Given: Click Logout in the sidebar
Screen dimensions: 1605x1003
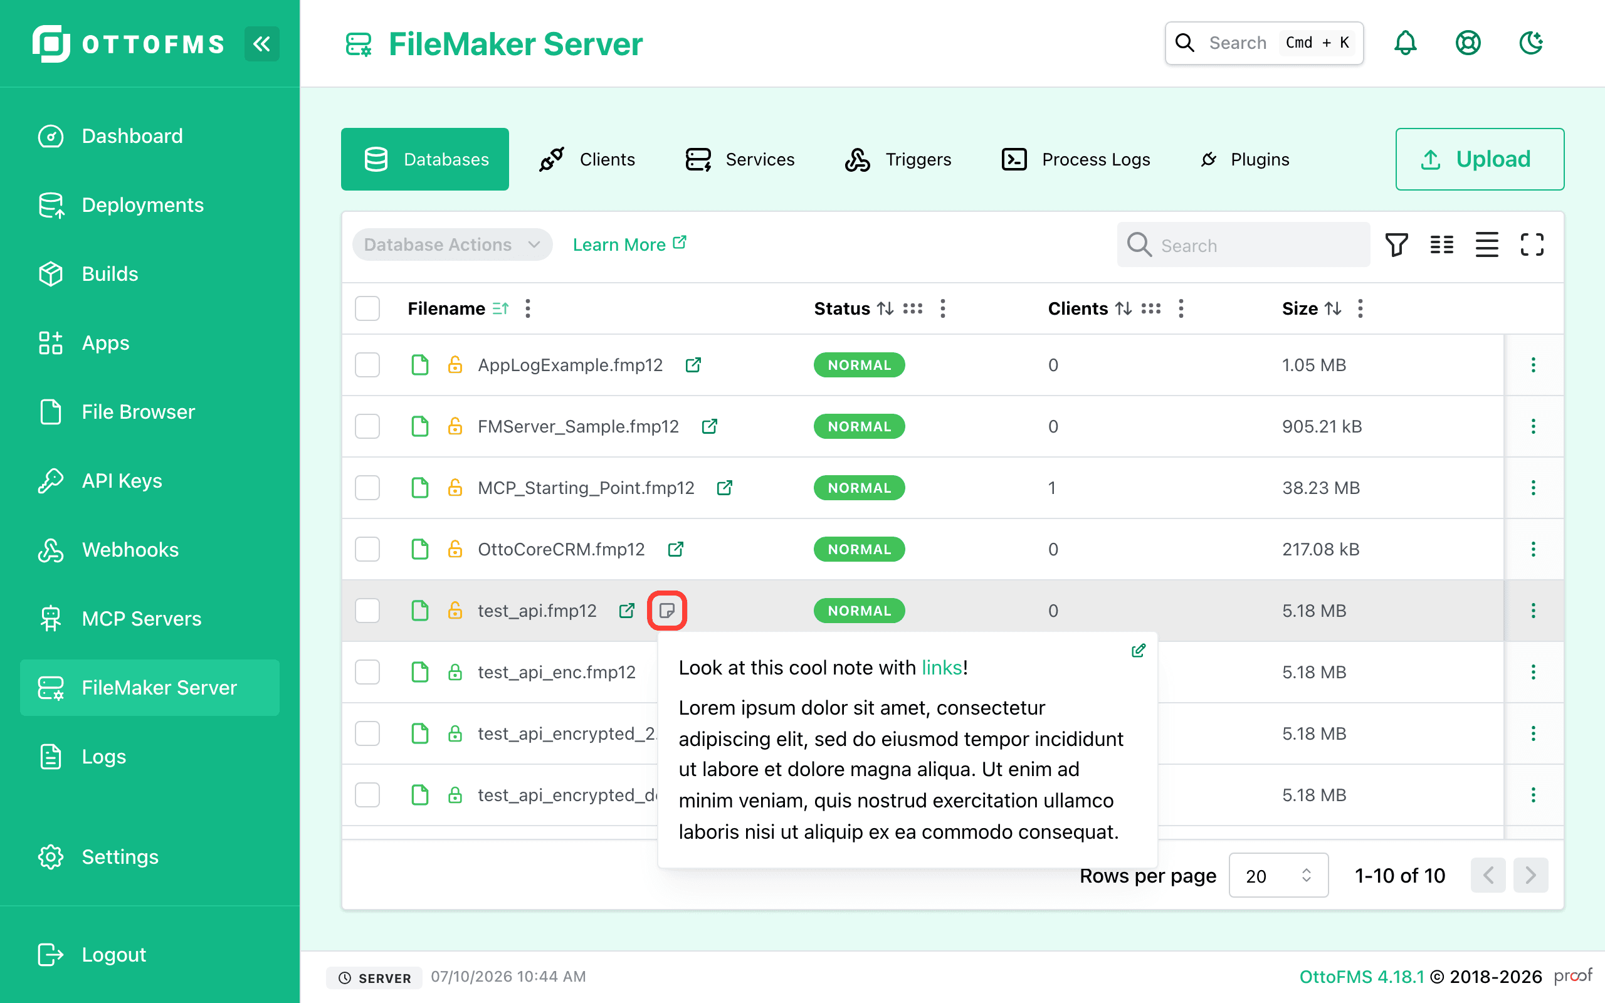Looking at the screenshot, I should point(150,955).
